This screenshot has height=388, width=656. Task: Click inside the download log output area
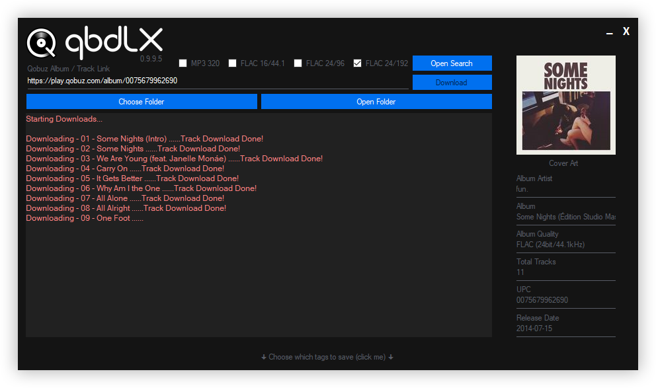[258, 278]
